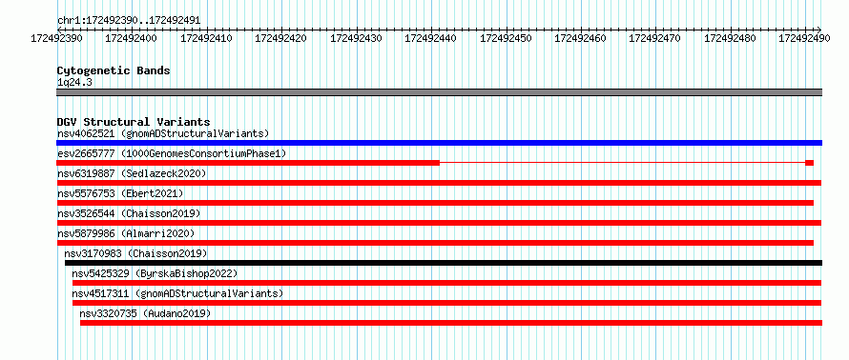This screenshot has height=360, width=849.
Task: Select the black nsv3170983 variant bar
Action: click(444, 263)
